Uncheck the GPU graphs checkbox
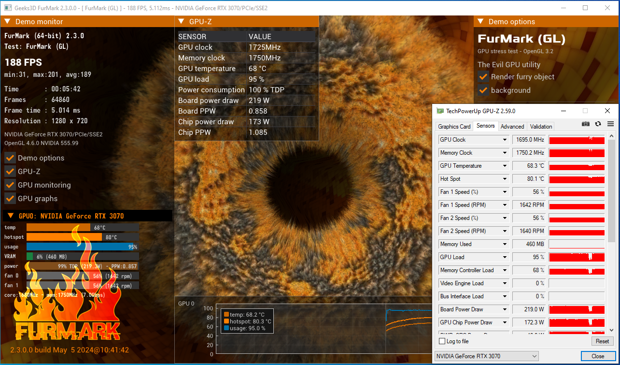Image resolution: width=620 pixels, height=365 pixels. (x=10, y=199)
